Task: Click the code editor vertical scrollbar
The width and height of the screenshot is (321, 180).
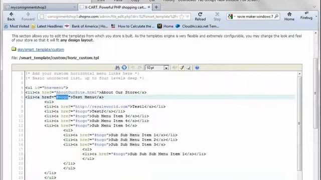Action: 299,123
